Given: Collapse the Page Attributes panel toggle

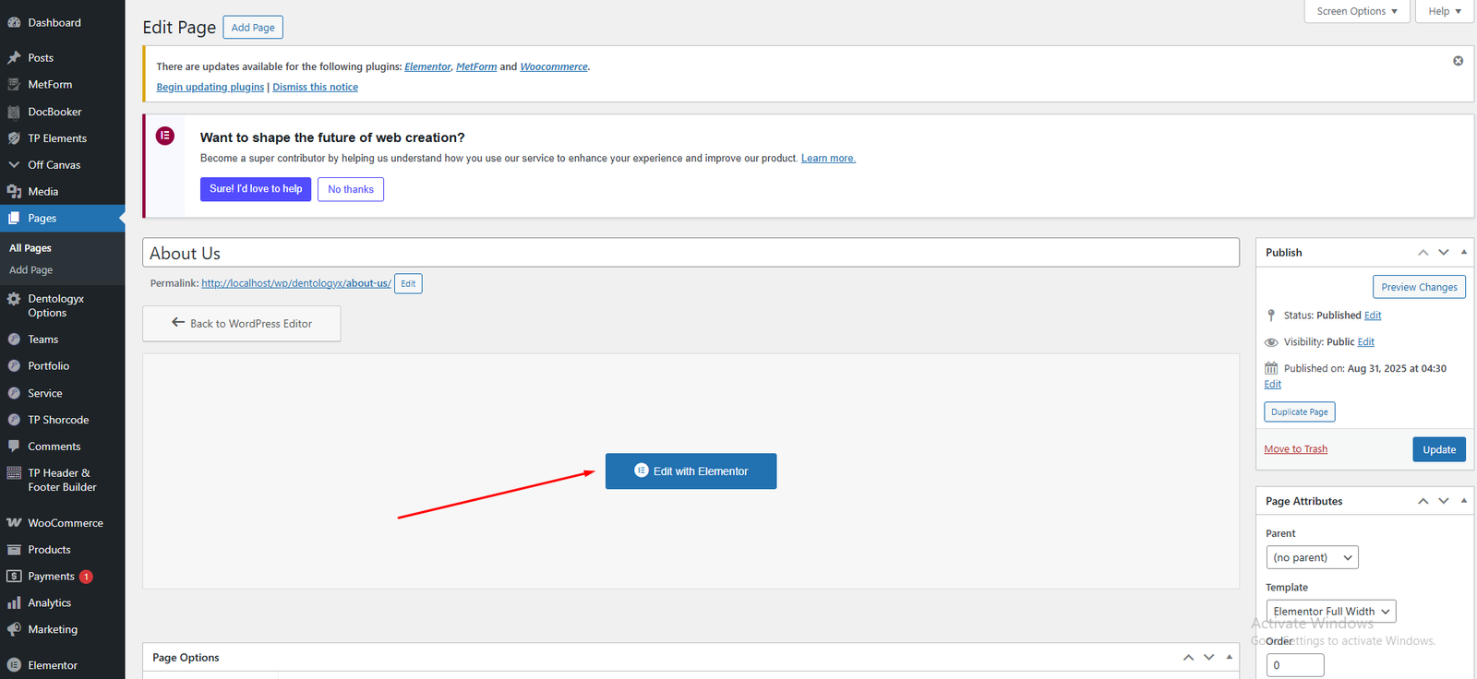Looking at the screenshot, I should [1463, 501].
